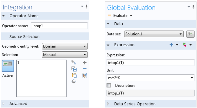197x108 pixels.
Task: Click the Paste Selection clipboard icon
Action: (x=74, y=75)
